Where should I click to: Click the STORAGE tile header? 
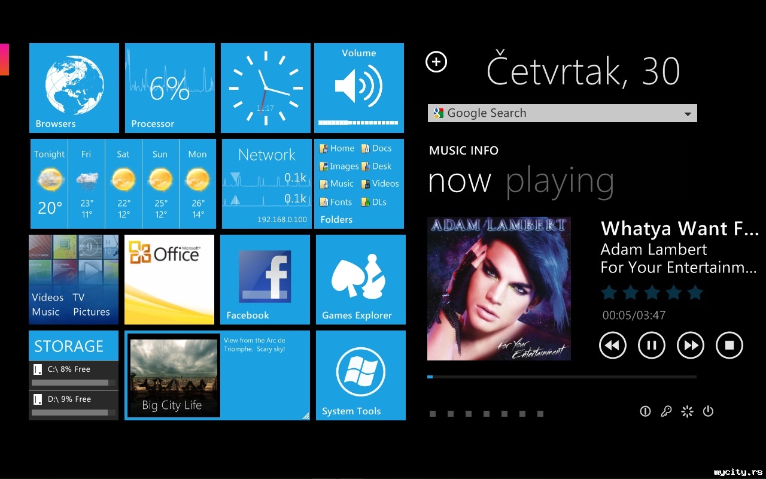(74, 345)
